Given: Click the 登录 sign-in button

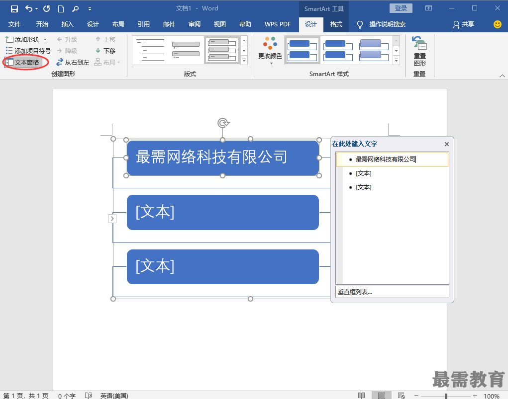Looking at the screenshot, I should [401, 8].
